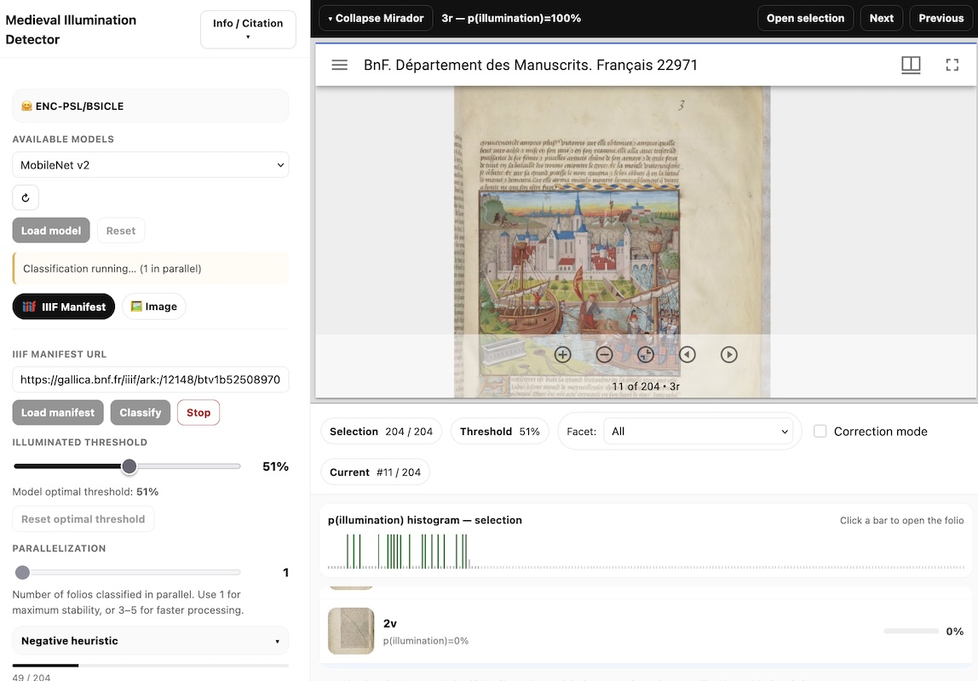Zoom in on the manuscript viewer
The width and height of the screenshot is (978, 681).
coord(562,354)
